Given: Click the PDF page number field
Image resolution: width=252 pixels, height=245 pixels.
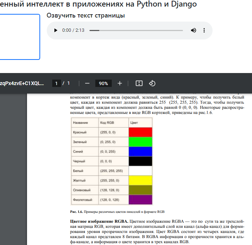Looking at the screenshot, I should click(x=56, y=83).
